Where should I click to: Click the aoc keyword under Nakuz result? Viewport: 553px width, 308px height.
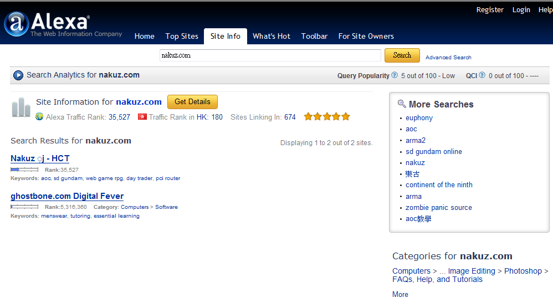click(x=46, y=178)
